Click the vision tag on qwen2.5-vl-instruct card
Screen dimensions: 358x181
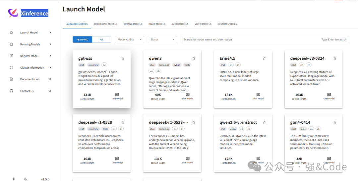click(x=233, y=129)
